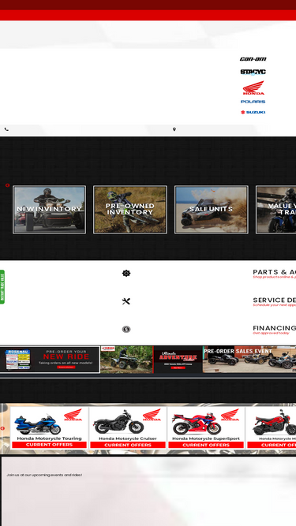296x526 pixels.
Task: Open the Suzuki brand logo link
Action: [x=253, y=113]
